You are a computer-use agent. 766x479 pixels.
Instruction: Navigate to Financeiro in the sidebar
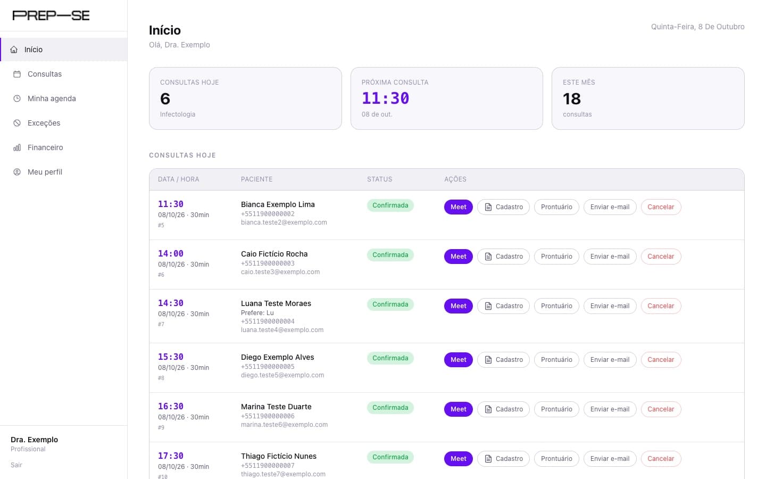(64, 147)
